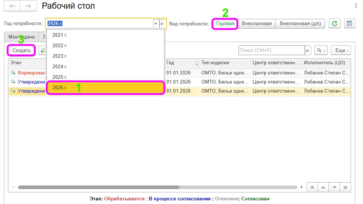Screen dimensions: 363x204
Task: Jump to the first row with top arrow
Action: pos(312,187)
